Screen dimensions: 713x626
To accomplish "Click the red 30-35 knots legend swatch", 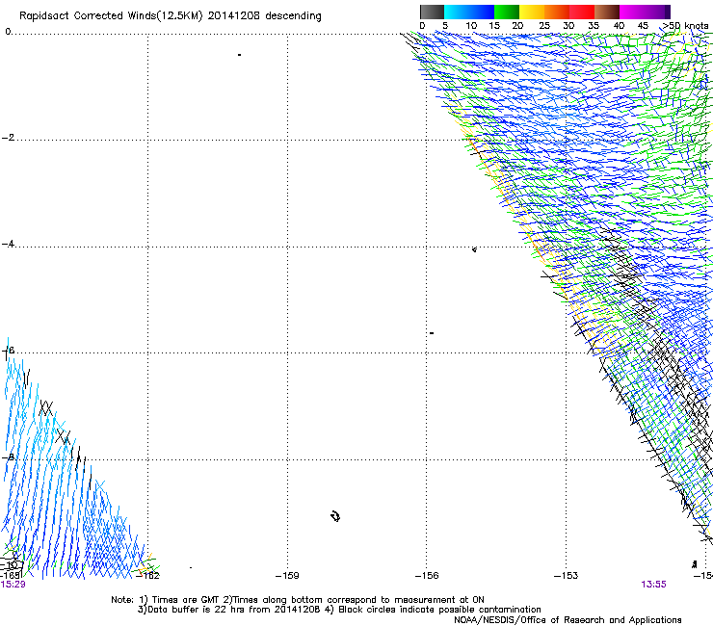I will pyautogui.click(x=582, y=12).
